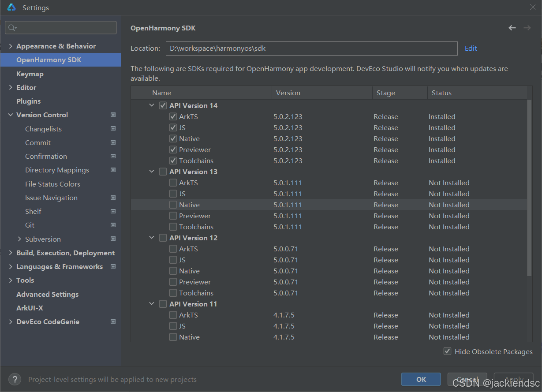This screenshot has width=542, height=392.
Task: Expand DevEco CodeGenie settings group
Action: point(11,321)
